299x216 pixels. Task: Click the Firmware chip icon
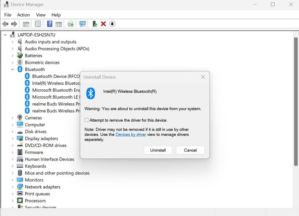20,152
